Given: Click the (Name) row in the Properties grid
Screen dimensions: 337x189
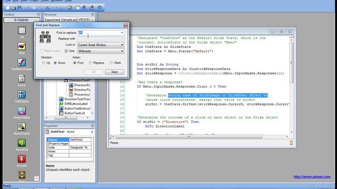Looking at the screenshot, I should tap(69, 140).
